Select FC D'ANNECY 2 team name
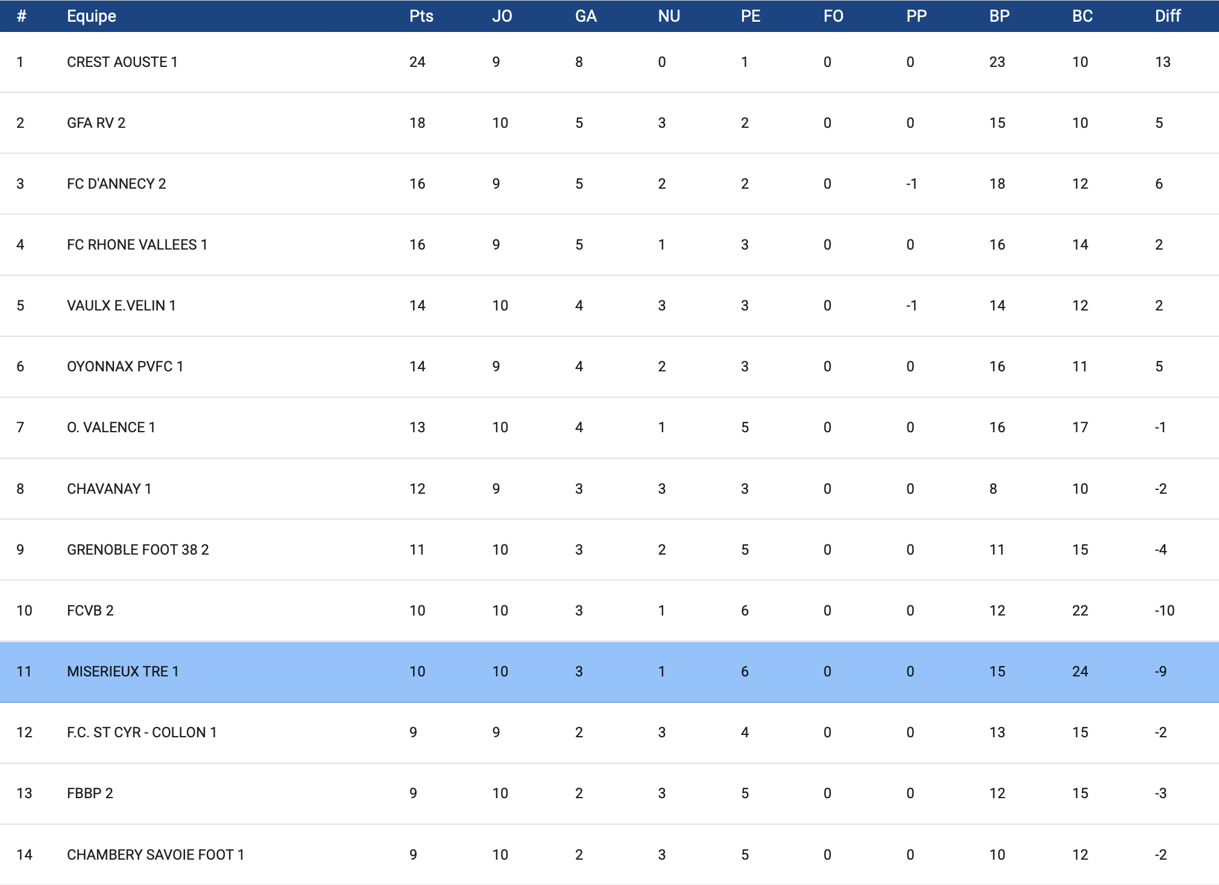The height and width of the screenshot is (885, 1219). click(x=116, y=184)
